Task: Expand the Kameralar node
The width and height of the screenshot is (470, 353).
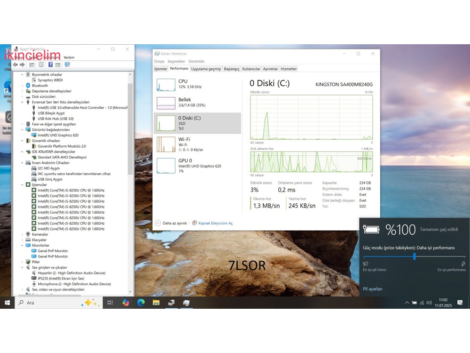Action: (x=22, y=234)
